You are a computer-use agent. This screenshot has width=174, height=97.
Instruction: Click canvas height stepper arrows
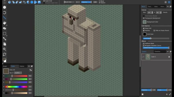pos(161,13)
